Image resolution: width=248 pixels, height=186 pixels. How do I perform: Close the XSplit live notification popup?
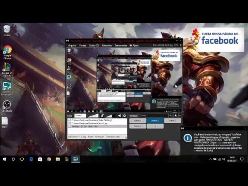tap(245, 128)
